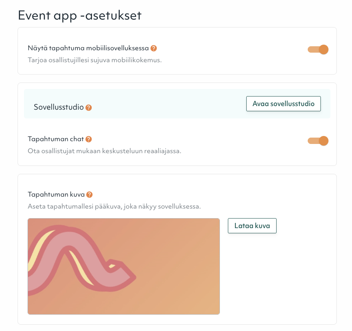Select the Aseta tapahtumallesi pääkuva description text
The width and height of the screenshot is (352, 331).
pyautogui.click(x=114, y=207)
